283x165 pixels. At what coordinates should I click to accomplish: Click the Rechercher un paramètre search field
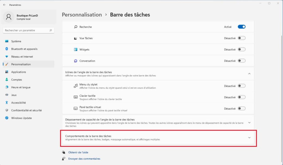tap(26, 30)
